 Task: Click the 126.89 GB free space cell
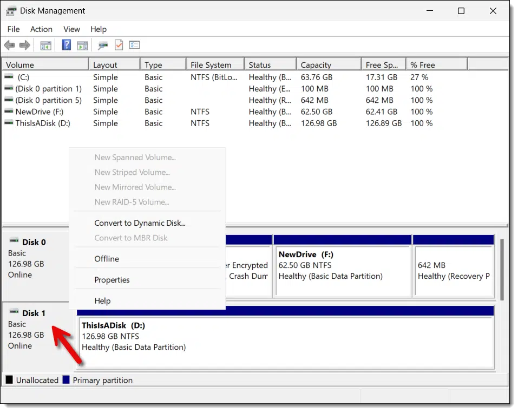click(384, 123)
